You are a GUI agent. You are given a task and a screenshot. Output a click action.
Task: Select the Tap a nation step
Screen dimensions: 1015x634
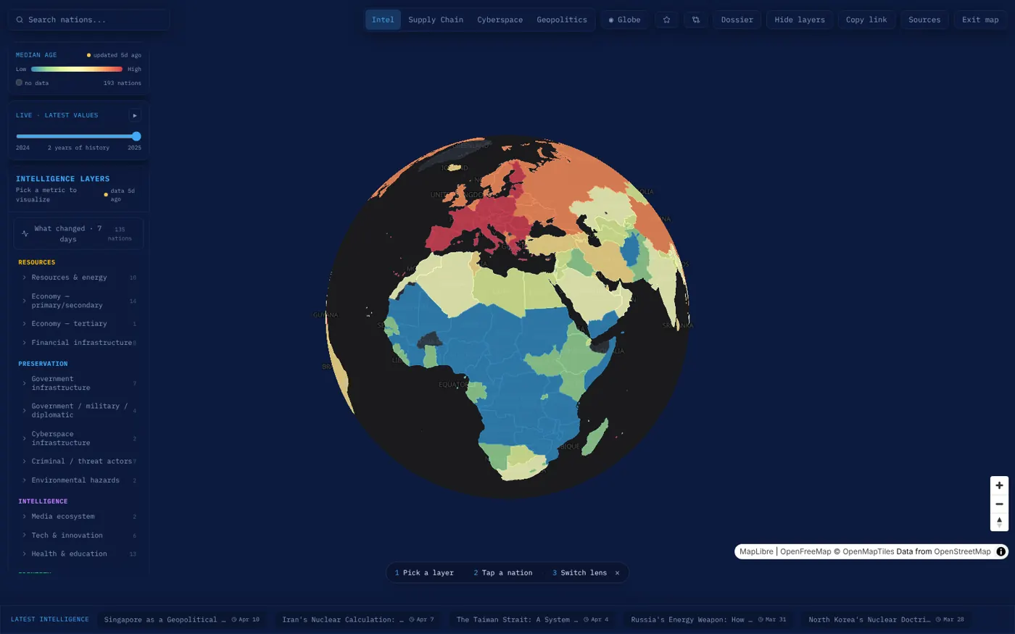click(503, 572)
